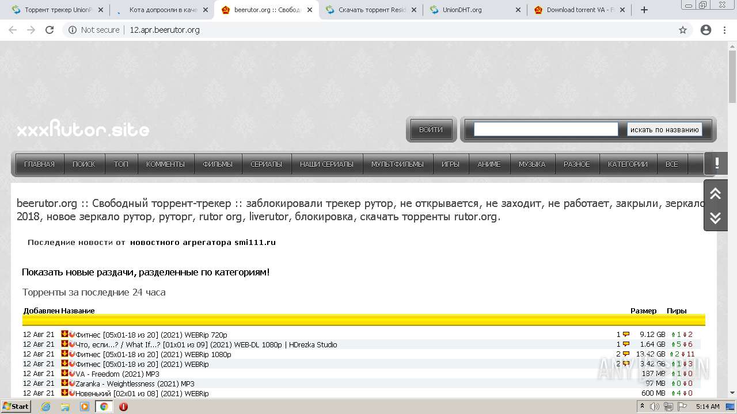Open ГЛАВНАЯ in site menu

(x=40, y=164)
